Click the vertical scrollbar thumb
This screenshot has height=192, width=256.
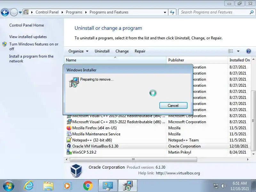pyautogui.click(x=253, y=121)
